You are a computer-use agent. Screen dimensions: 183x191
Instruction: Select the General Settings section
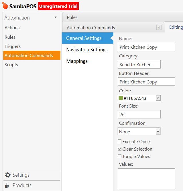pos(87,38)
